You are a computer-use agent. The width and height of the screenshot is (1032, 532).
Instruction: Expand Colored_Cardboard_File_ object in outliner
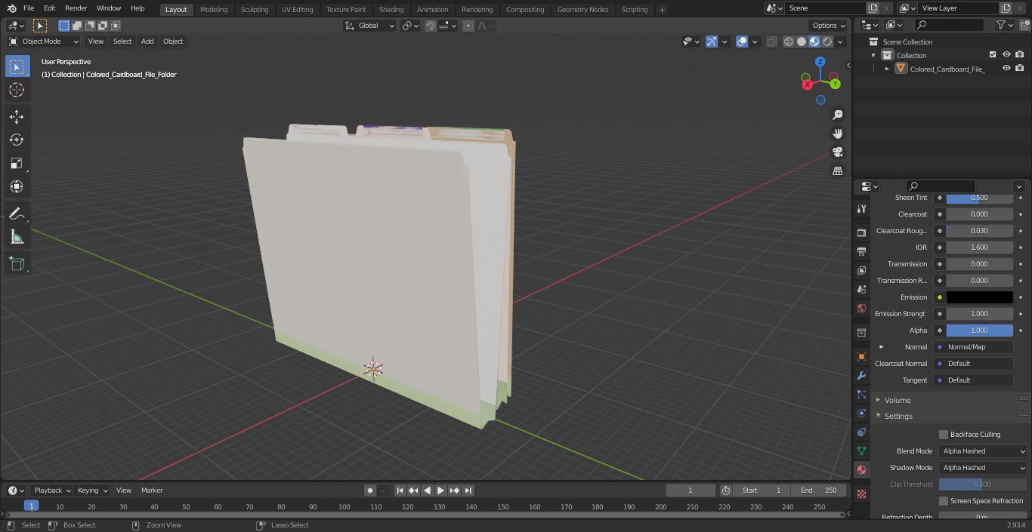887,69
